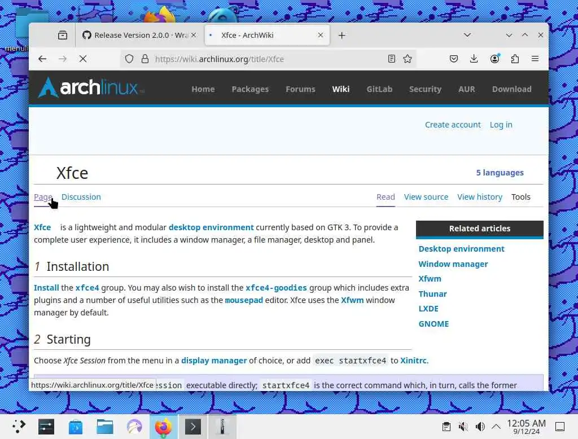Open Download in Arch navigation bar
The height and width of the screenshot is (439, 578).
[511, 89]
